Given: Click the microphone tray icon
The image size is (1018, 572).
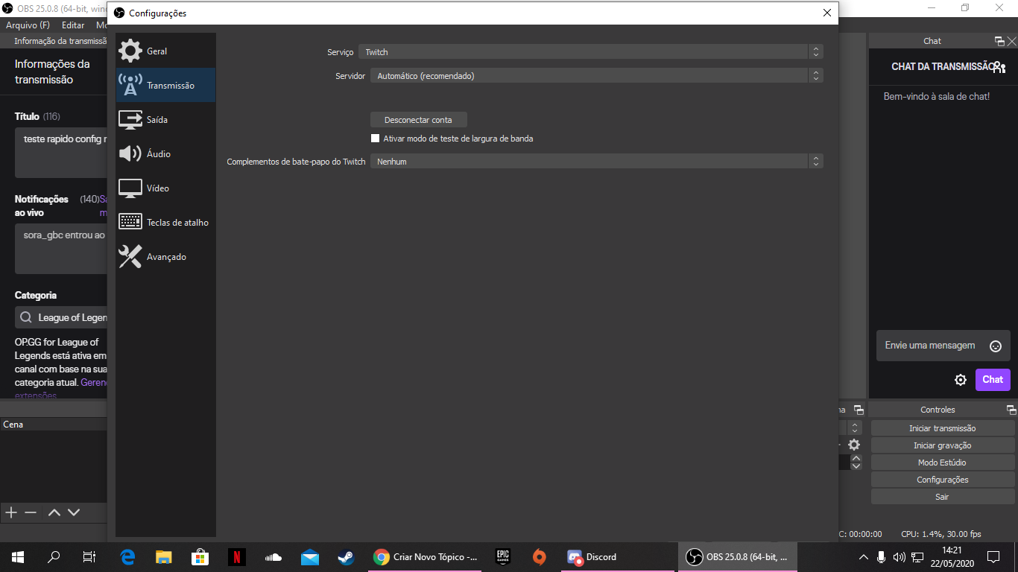Looking at the screenshot, I should 881,557.
